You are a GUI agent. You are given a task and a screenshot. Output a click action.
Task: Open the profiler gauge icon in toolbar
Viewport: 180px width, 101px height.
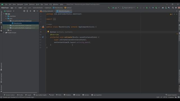[153, 8]
